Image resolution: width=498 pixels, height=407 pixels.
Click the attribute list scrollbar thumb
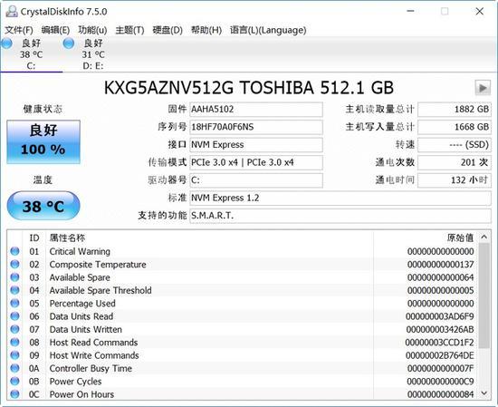click(484, 296)
